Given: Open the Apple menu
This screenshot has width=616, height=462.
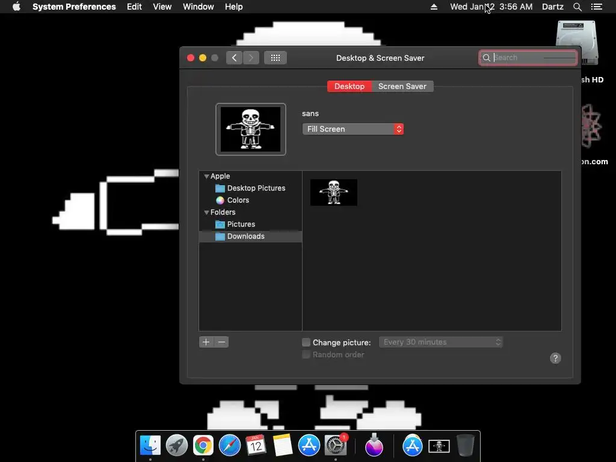Looking at the screenshot, I should 16,7.
